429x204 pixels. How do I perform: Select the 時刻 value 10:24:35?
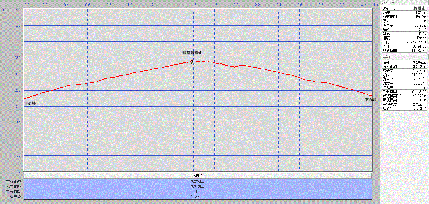point(419,46)
